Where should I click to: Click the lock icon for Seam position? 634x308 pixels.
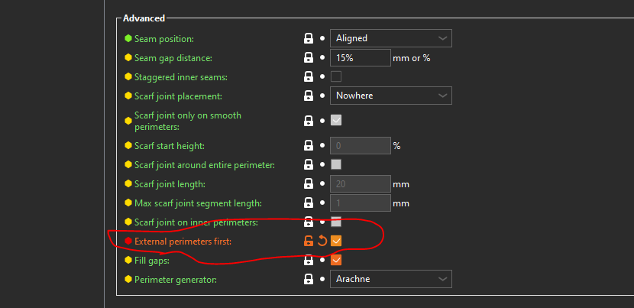point(309,38)
